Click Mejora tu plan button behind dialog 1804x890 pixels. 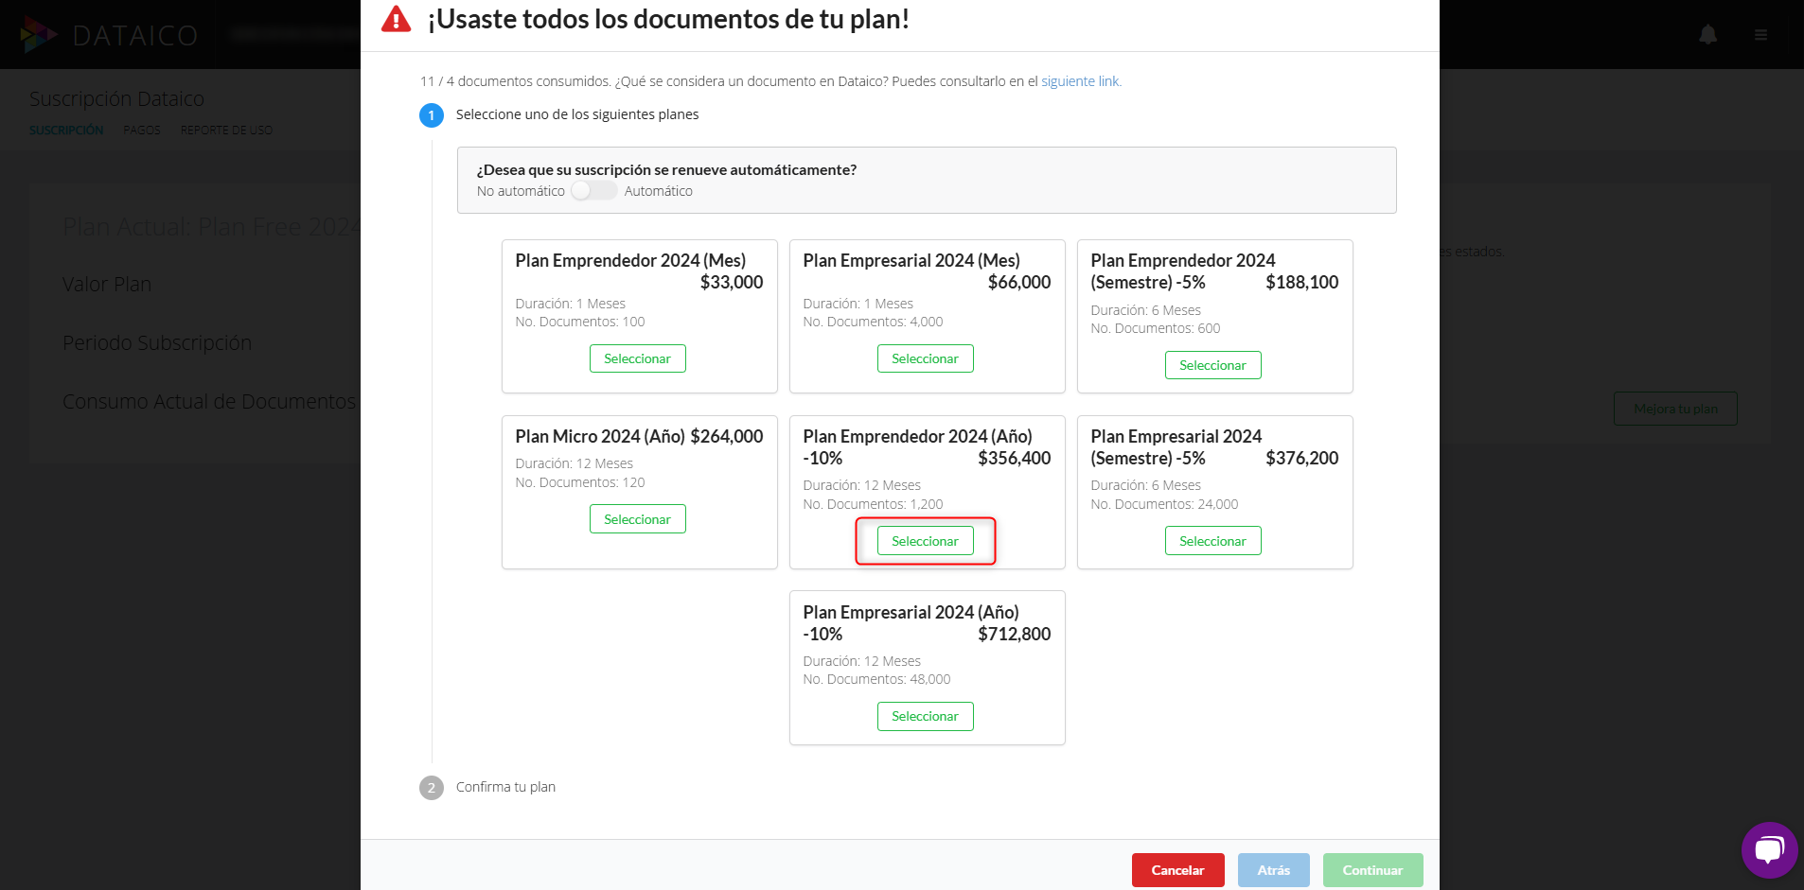(1675, 409)
